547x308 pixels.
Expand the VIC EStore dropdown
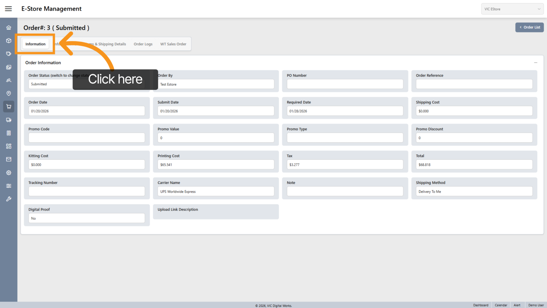pyautogui.click(x=512, y=9)
